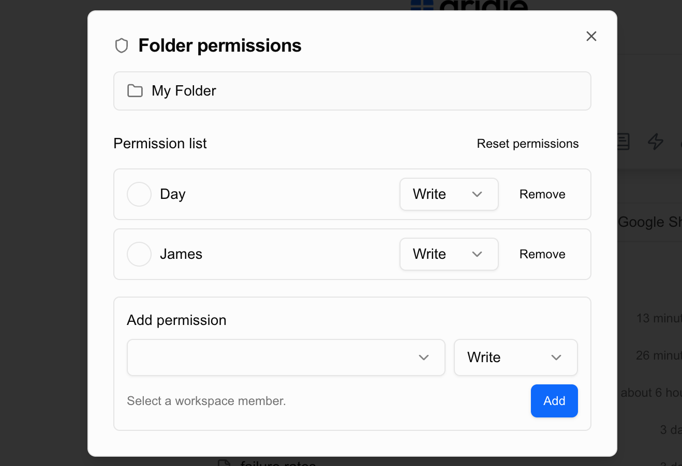682x466 pixels.
Task: Open the new permission level Write dropdown
Action: [x=515, y=358]
